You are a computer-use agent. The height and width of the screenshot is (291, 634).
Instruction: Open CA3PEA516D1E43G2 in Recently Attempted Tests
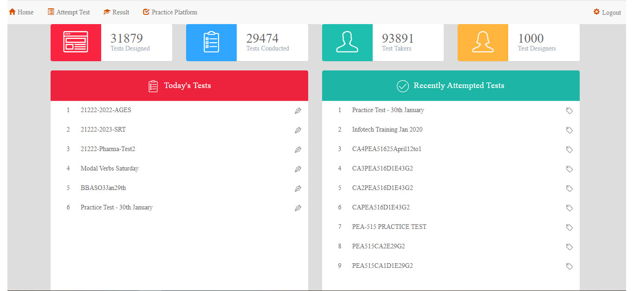coord(382,169)
